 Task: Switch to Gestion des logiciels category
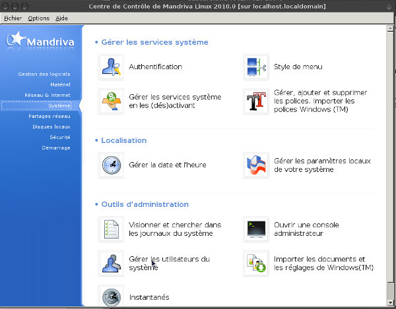pos(44,74)
